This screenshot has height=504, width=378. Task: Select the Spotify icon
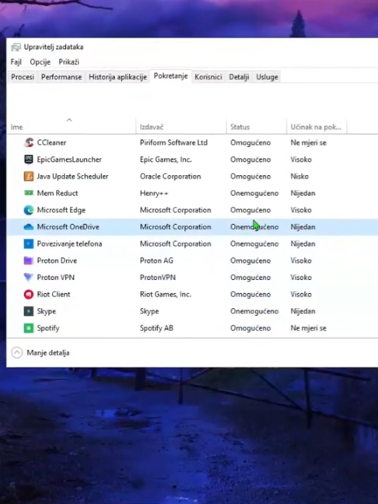[29, 328]
